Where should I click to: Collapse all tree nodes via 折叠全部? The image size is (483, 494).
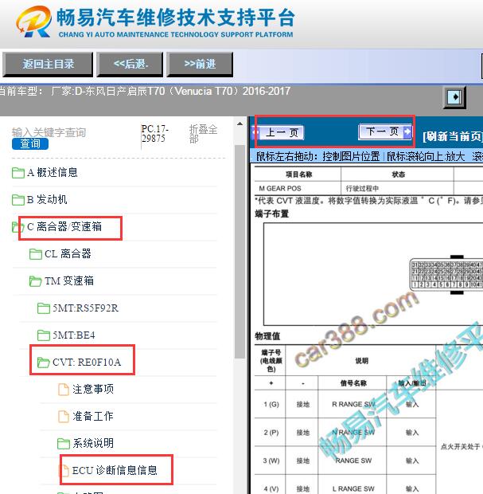[x=203, y=134]
